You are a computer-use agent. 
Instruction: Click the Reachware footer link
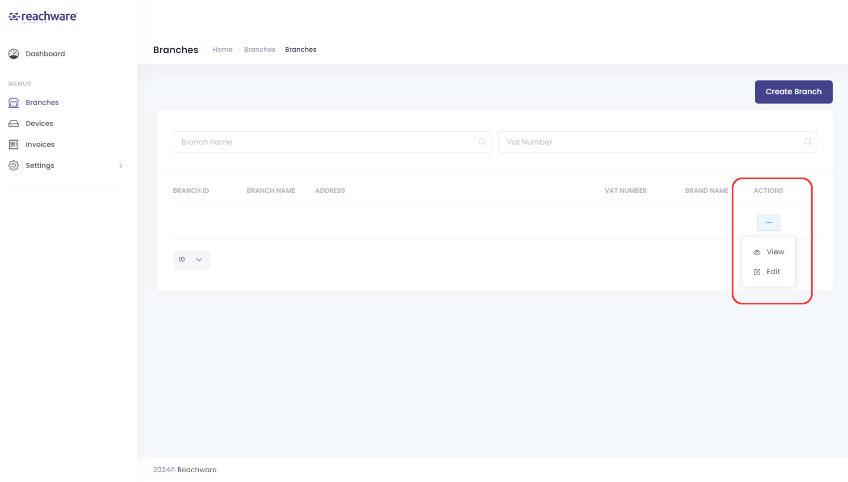[x=197, y=469]
